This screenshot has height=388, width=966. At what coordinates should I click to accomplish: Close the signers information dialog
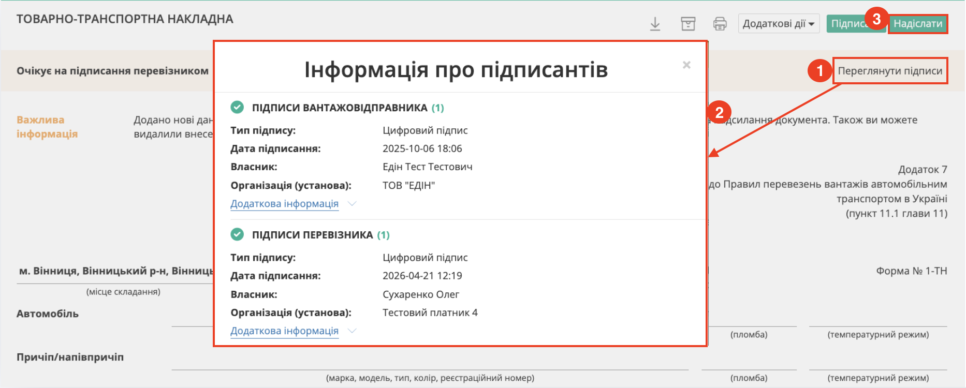tap(686, 65)
